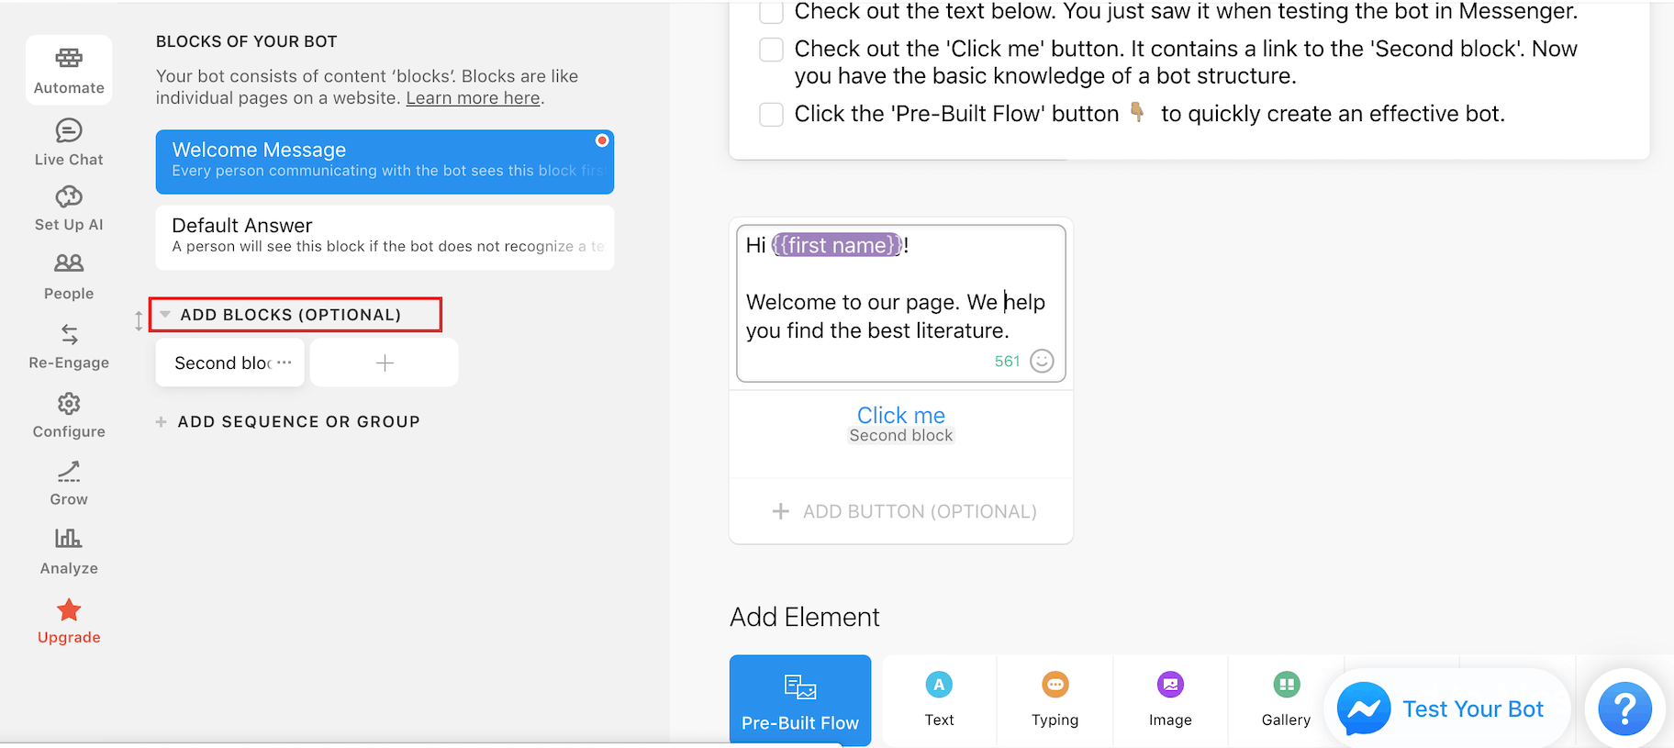Image resolution: width=1674 pixels, height=748 pixels.
Task: Go to People section icon
Action: click(69, 263)
